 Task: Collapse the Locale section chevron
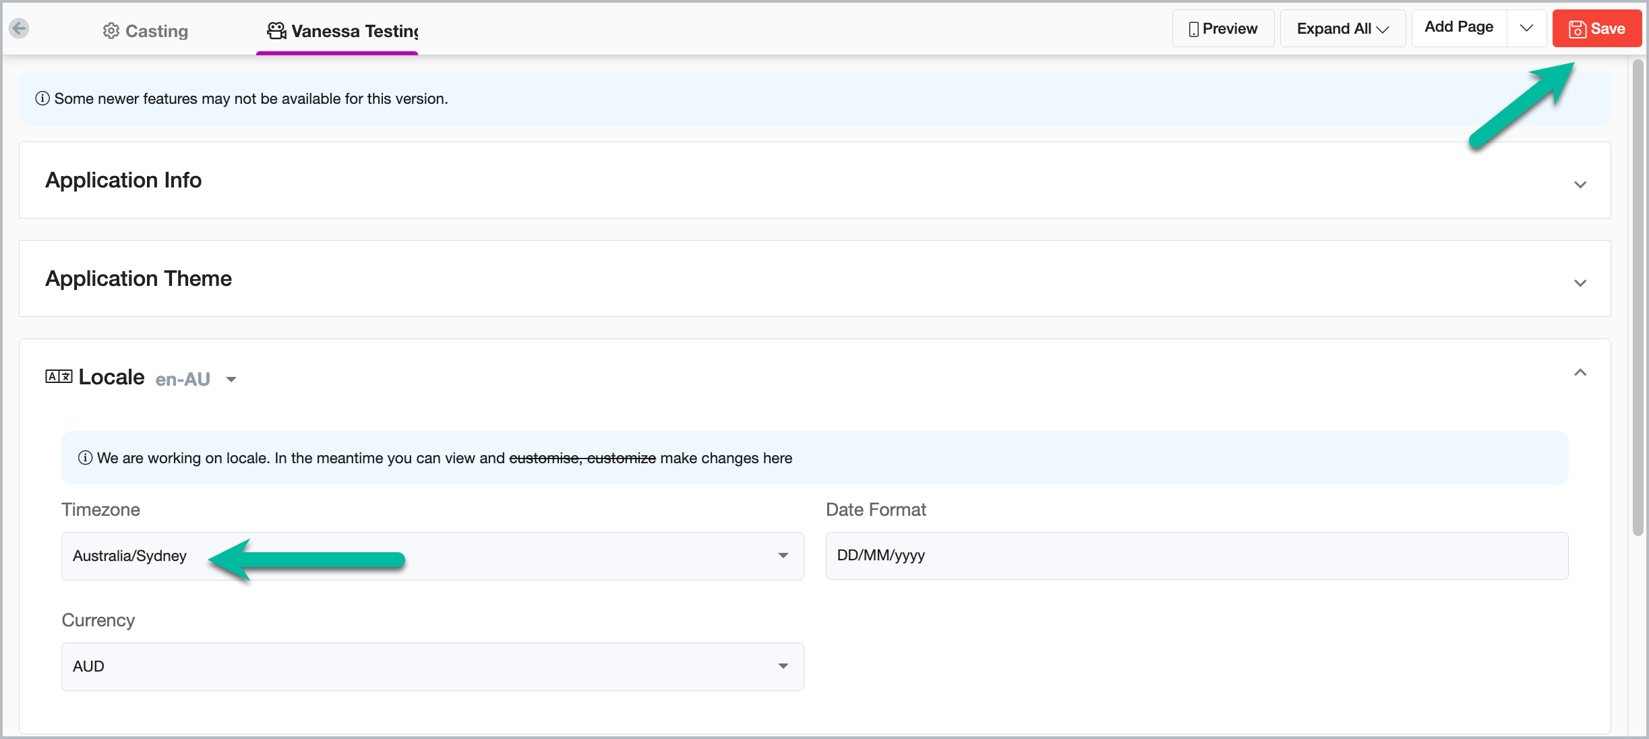1580,372
